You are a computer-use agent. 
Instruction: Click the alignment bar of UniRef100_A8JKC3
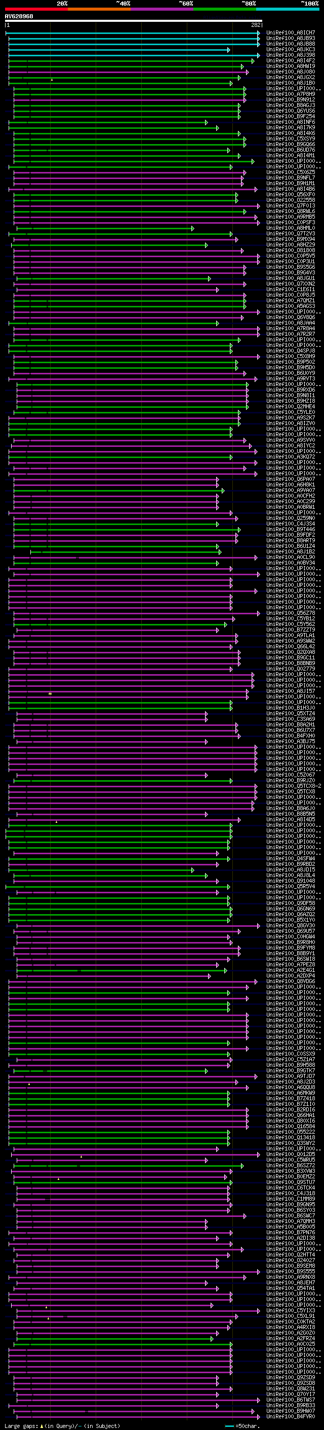(119, 49)
